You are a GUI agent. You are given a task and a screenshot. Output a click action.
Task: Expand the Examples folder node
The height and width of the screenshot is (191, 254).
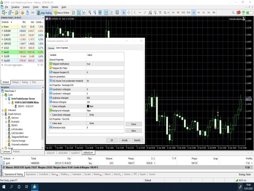6,122
